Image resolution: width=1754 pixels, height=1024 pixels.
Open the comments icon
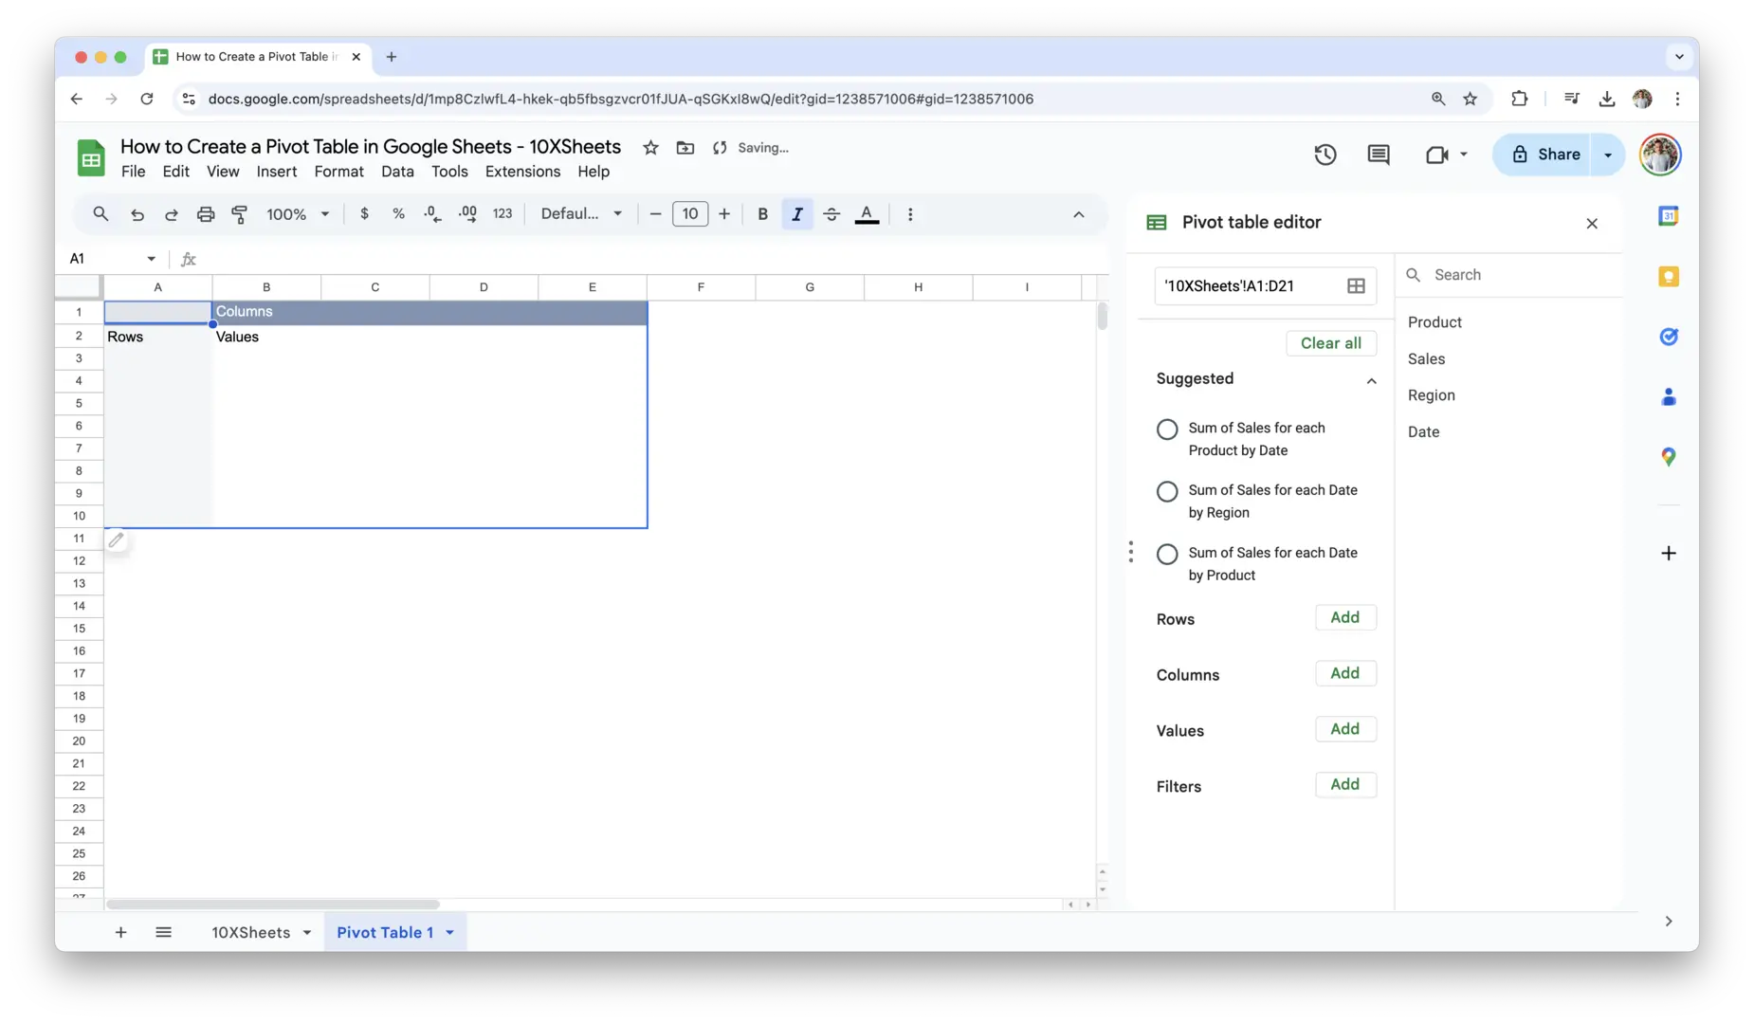point(1378,155)
